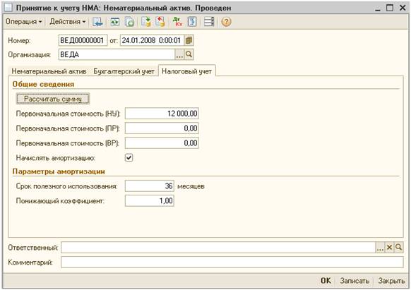Open the Операция dropdown menu
411x290 pixels.
(23, 21)
